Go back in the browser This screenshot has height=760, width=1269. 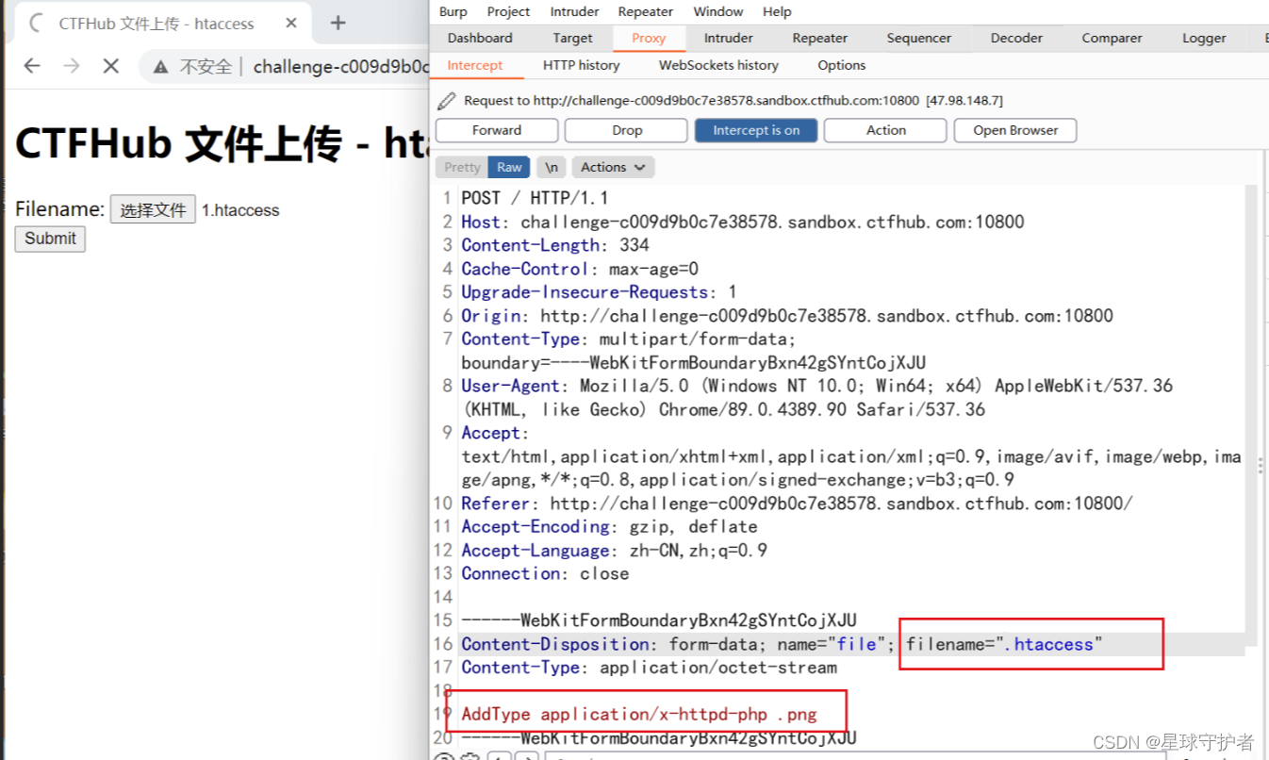pos(32,66)
